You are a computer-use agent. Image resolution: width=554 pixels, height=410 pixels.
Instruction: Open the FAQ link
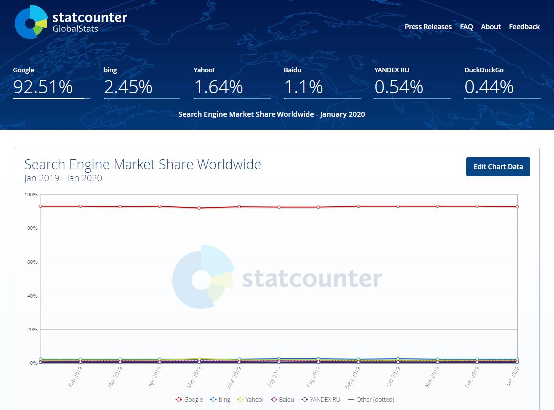(x=466, y=27)
